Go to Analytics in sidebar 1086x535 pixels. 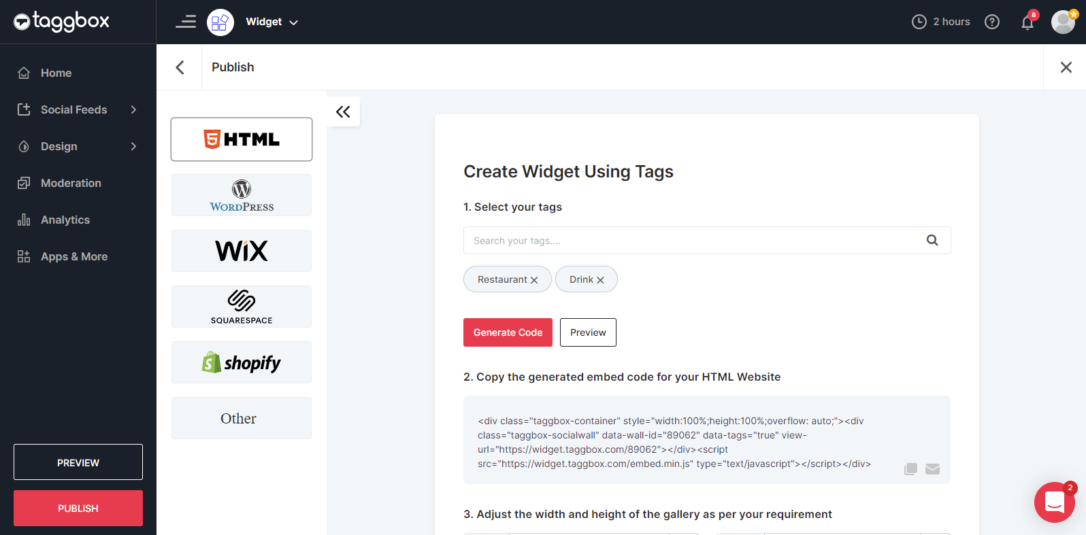[65, 220]
